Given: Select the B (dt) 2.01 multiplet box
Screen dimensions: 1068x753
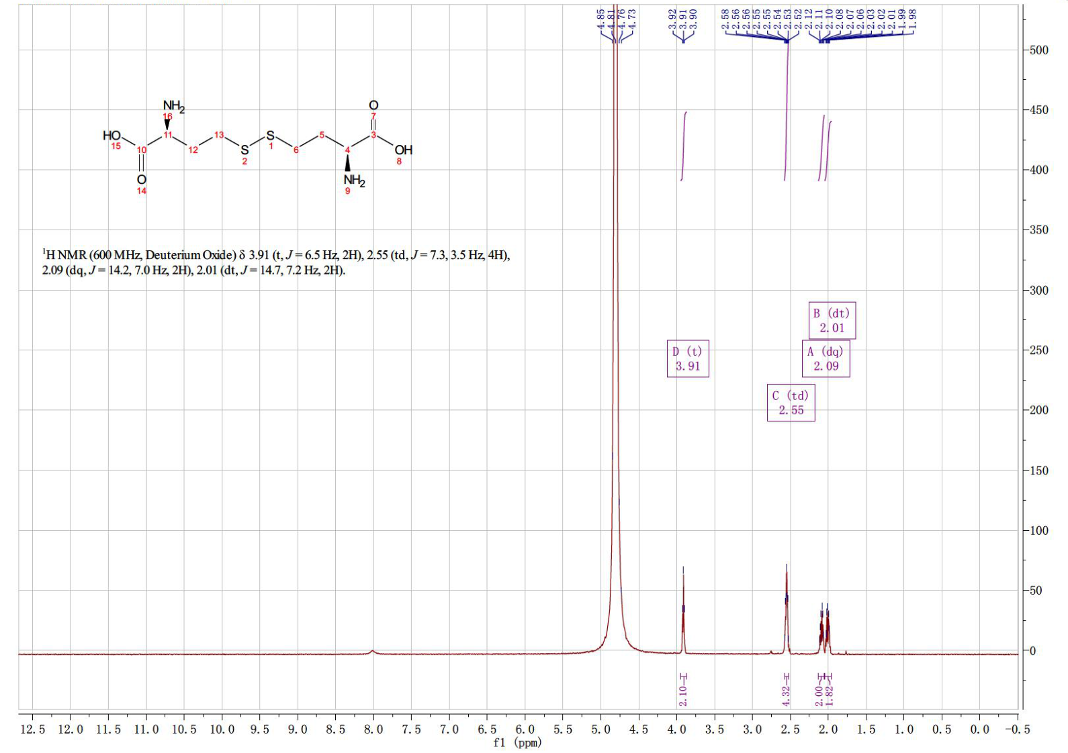Looking at the screenshot, I should click(832, 320).
